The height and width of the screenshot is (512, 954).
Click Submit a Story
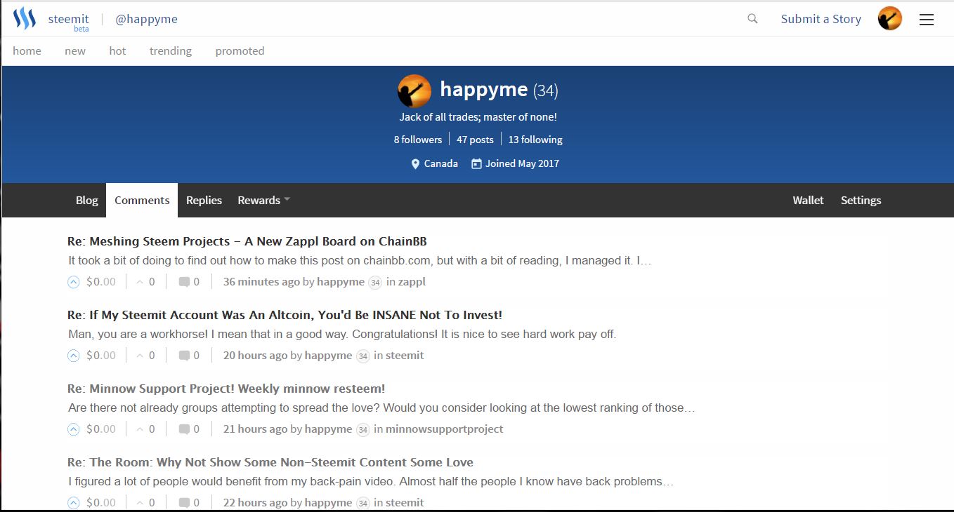coord(821,19)
